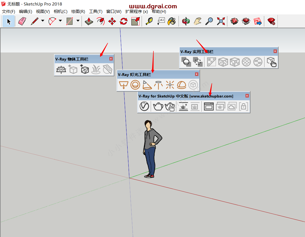
Task: Add V-Ray rectangle light
Action: point(123,85)
